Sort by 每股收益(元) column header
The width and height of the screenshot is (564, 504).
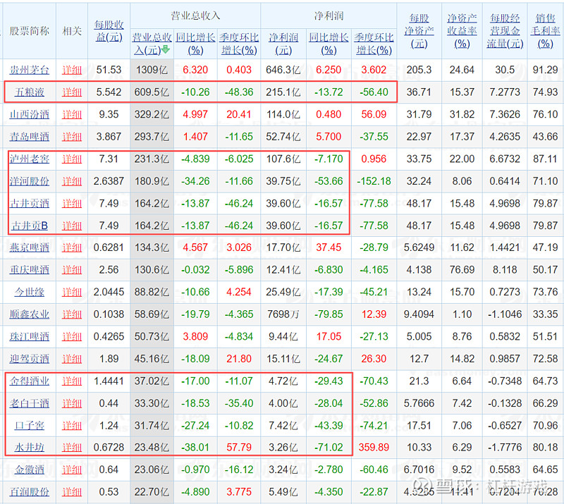[x=109, y=31]
